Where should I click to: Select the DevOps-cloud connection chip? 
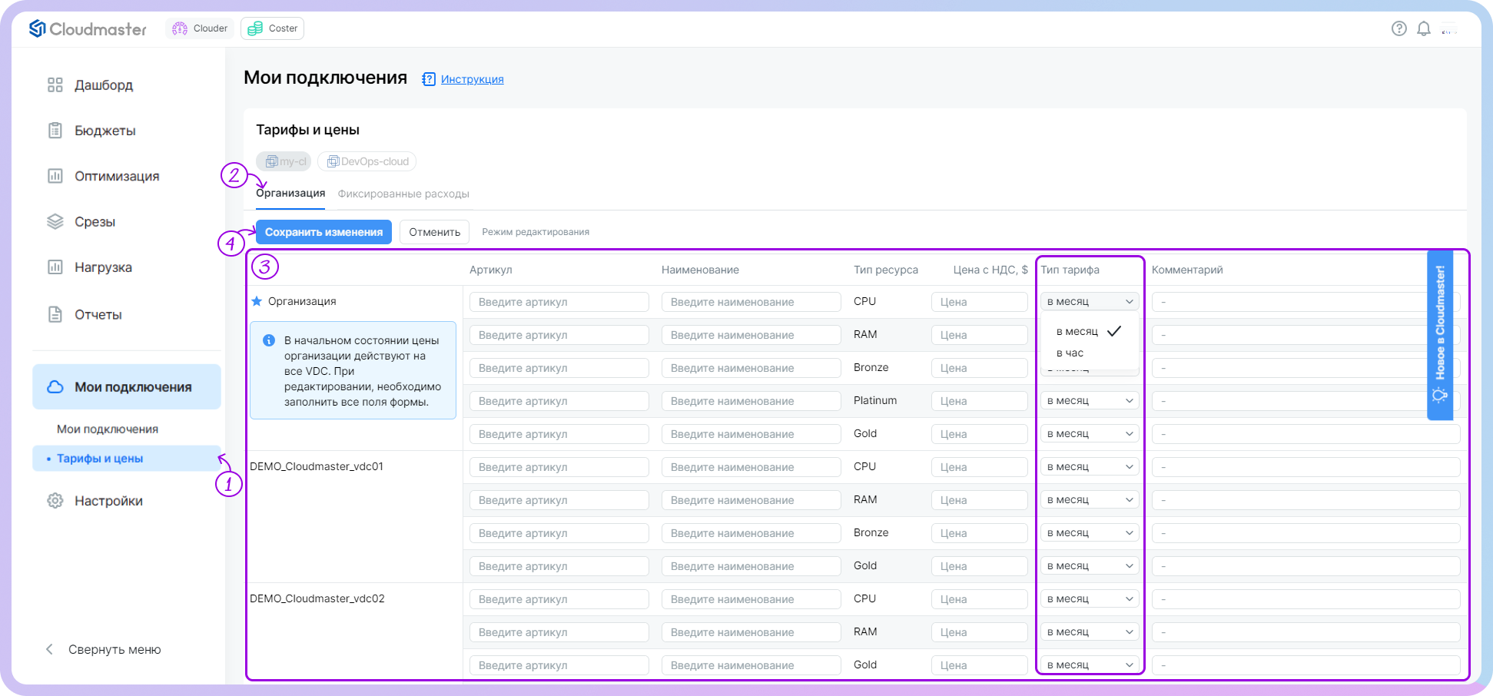coord(367,161)
